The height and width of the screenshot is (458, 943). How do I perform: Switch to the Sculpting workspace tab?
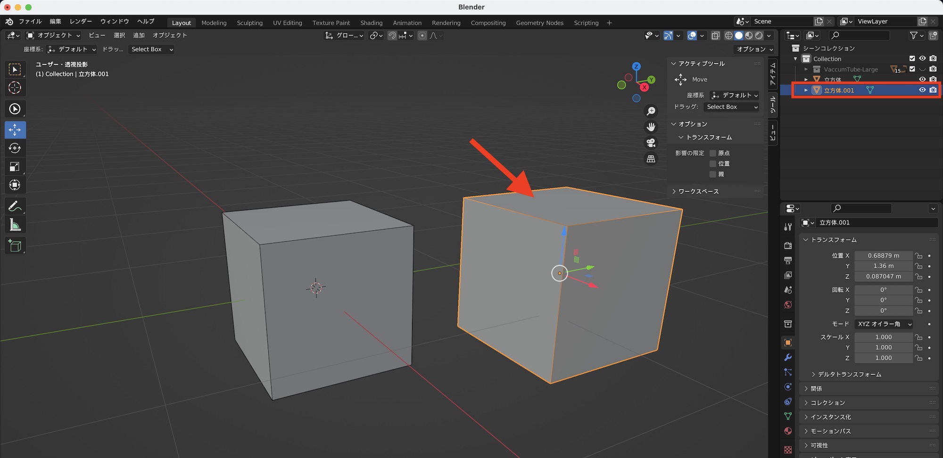[x=249, y=23]
